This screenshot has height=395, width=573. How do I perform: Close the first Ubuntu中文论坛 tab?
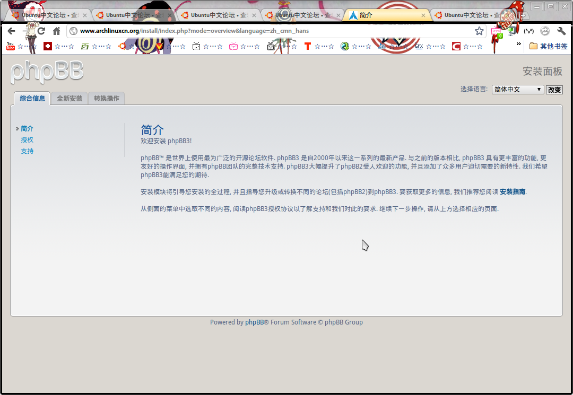[x=85, y=15]
